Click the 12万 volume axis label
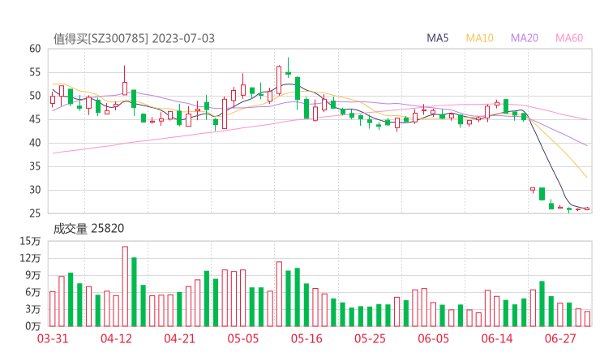This screenshot has width=600, height=357. 30,258
